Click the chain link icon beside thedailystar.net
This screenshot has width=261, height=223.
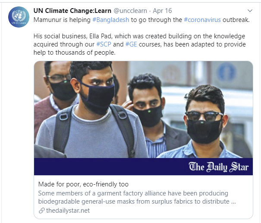(41, 211)
